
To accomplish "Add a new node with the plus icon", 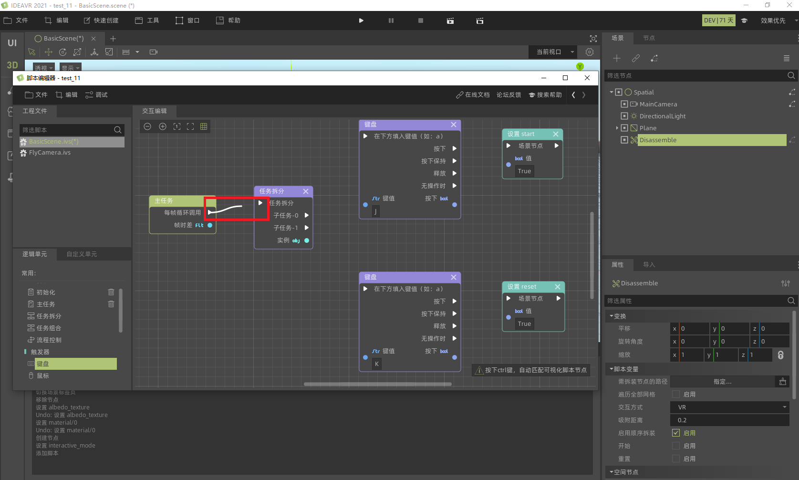I will click(x=617, y=58).
